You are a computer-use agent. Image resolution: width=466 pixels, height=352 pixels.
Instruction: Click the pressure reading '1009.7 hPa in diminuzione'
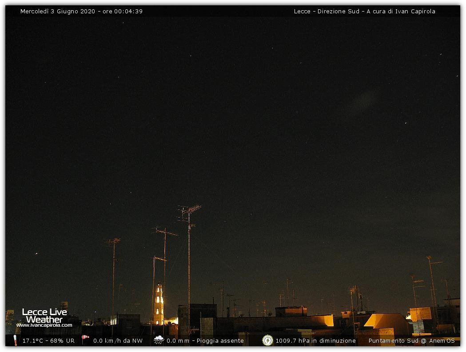click(315, 341)
